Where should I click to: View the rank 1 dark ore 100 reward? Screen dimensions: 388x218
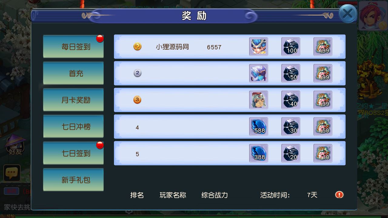291,47
